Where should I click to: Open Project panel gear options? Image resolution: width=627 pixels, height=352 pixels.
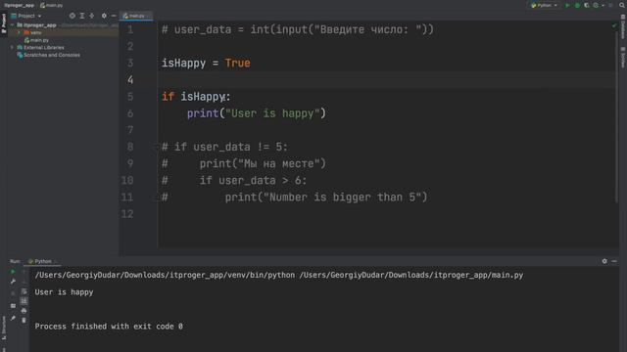pos(104,16)
